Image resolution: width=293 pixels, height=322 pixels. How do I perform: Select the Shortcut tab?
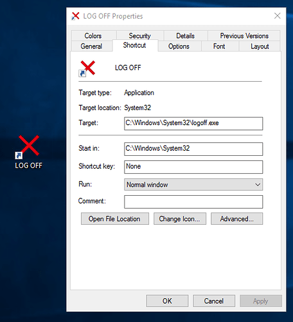134,45
